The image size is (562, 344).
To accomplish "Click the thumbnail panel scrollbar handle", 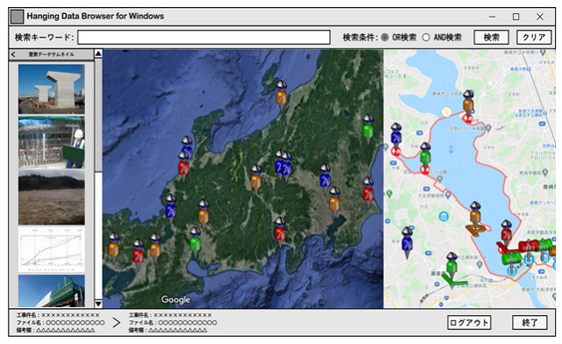I will tap(98, 115).
